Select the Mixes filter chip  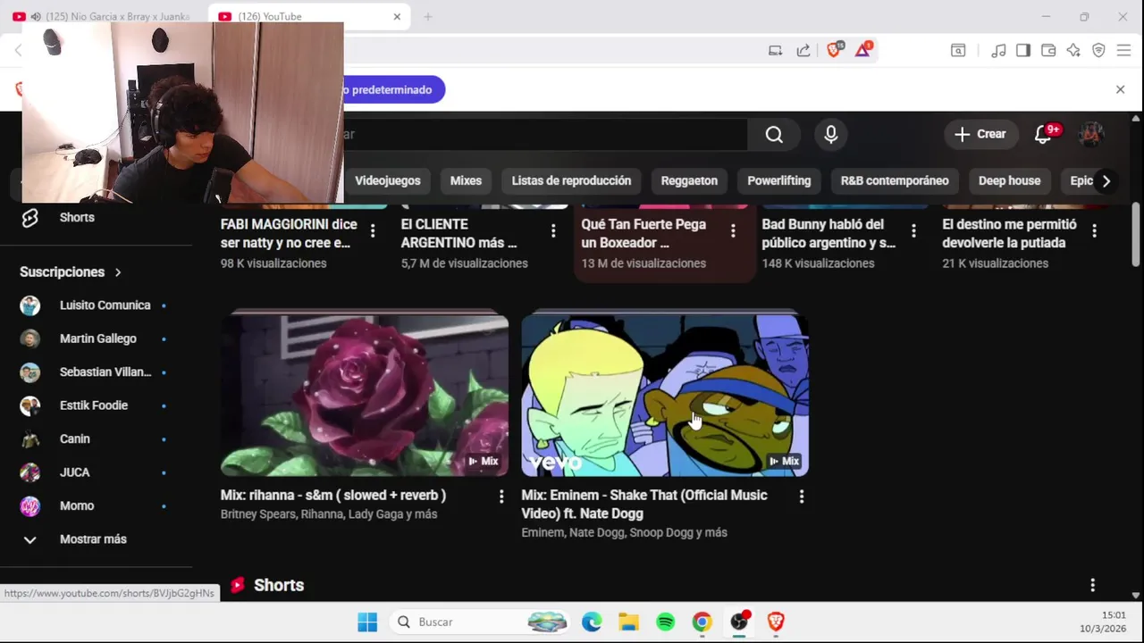point(466,180)
